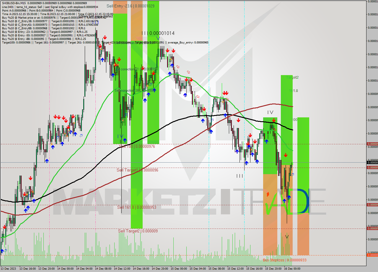This screenshot has width=378, height=272.
Task: Click the Time A:2023.12.15 15:30:00 line
Action: 57,14
